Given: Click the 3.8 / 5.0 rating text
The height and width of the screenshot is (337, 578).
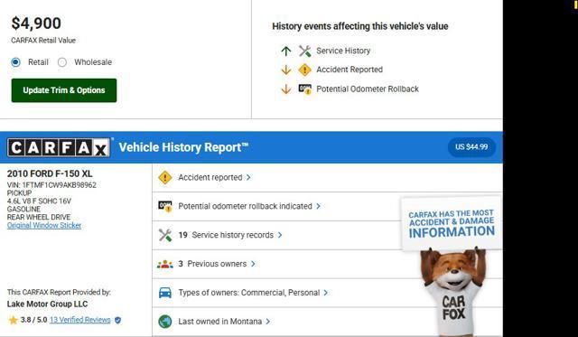Looking at the screenshot, I should [34, 320].
